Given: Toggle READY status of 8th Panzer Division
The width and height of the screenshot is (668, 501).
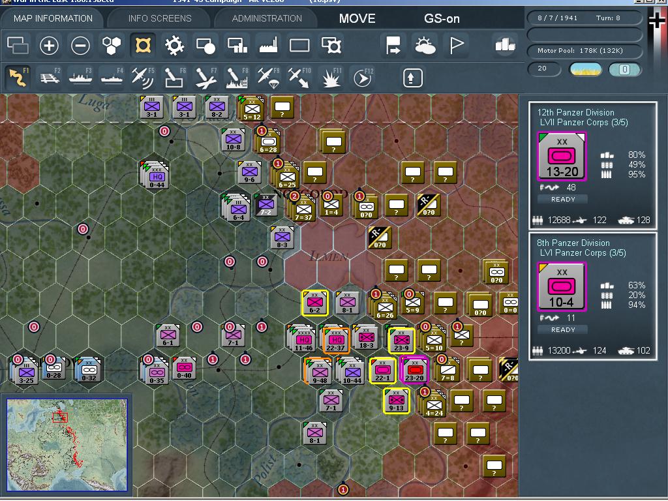Looking at the screenshot, I should tap(563, 329).
